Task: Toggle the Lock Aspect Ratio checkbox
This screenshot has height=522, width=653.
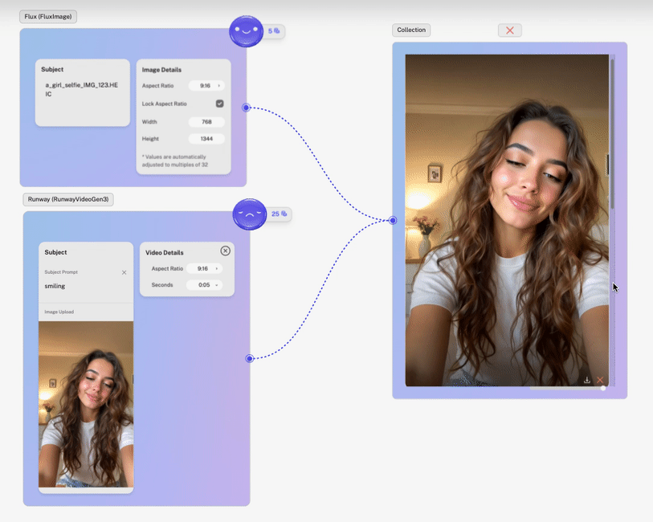Action: pyautogui.click(x=219, y=104)
